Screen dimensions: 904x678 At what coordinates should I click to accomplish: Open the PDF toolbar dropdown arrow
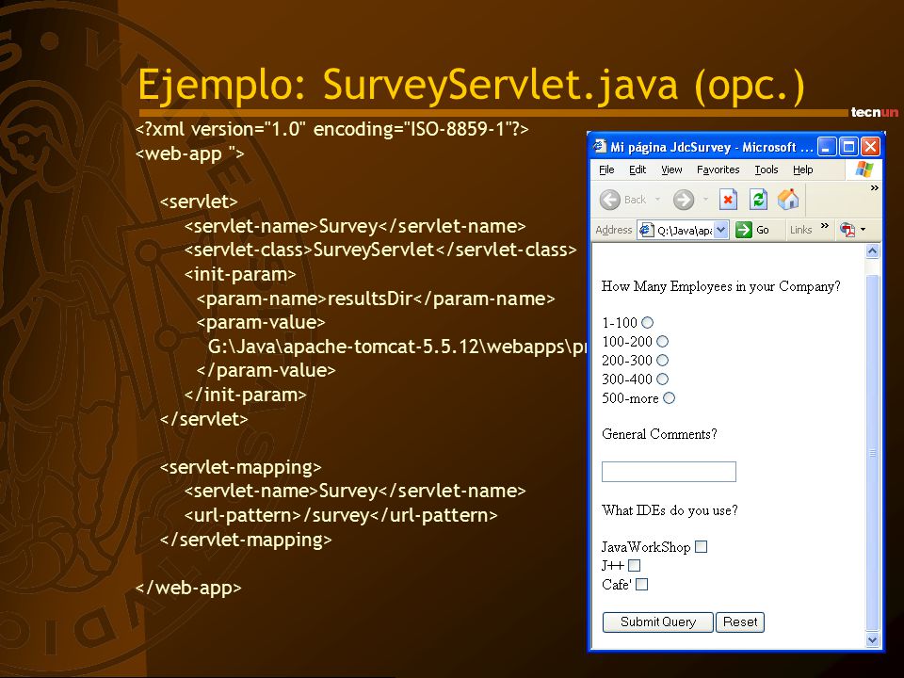pos(864,230)
